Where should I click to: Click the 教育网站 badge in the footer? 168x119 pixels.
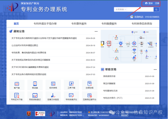coord(40,114)
